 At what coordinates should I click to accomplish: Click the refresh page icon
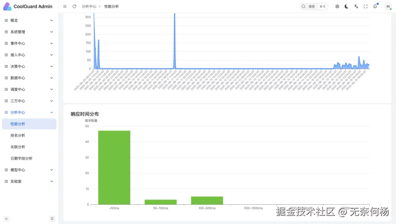74,7
